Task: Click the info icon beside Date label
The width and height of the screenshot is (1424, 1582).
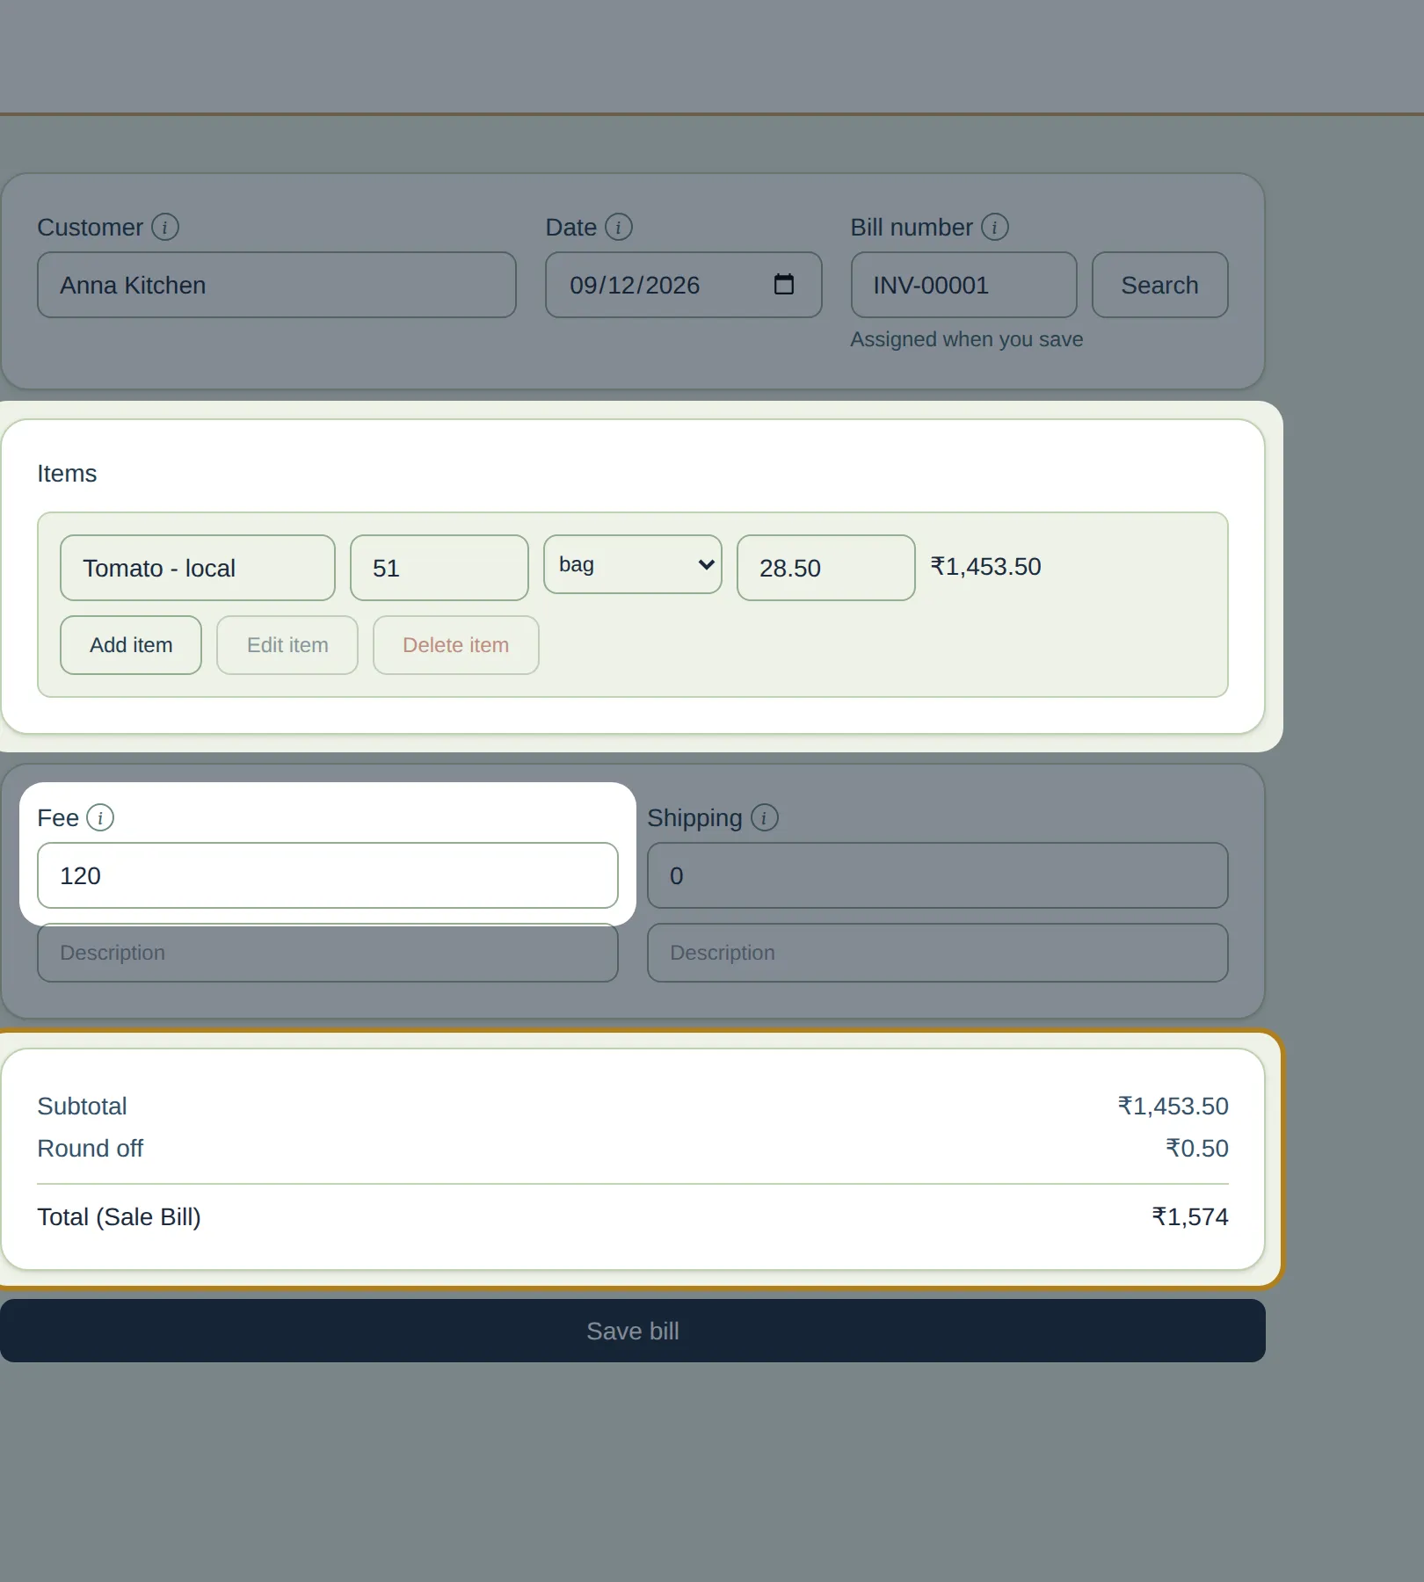Action: [x=619, y=227]
